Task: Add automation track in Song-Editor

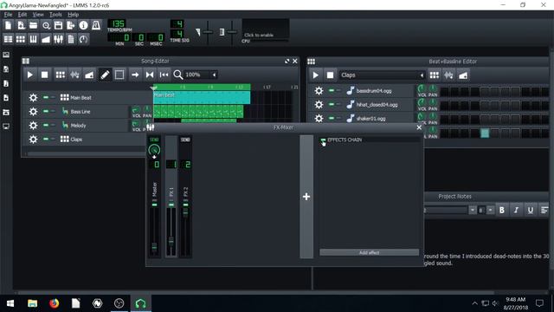Action: click(x=89, y=75)
